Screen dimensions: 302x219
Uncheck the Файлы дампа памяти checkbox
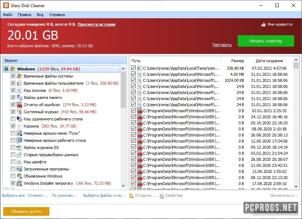(x=13, y=98)
